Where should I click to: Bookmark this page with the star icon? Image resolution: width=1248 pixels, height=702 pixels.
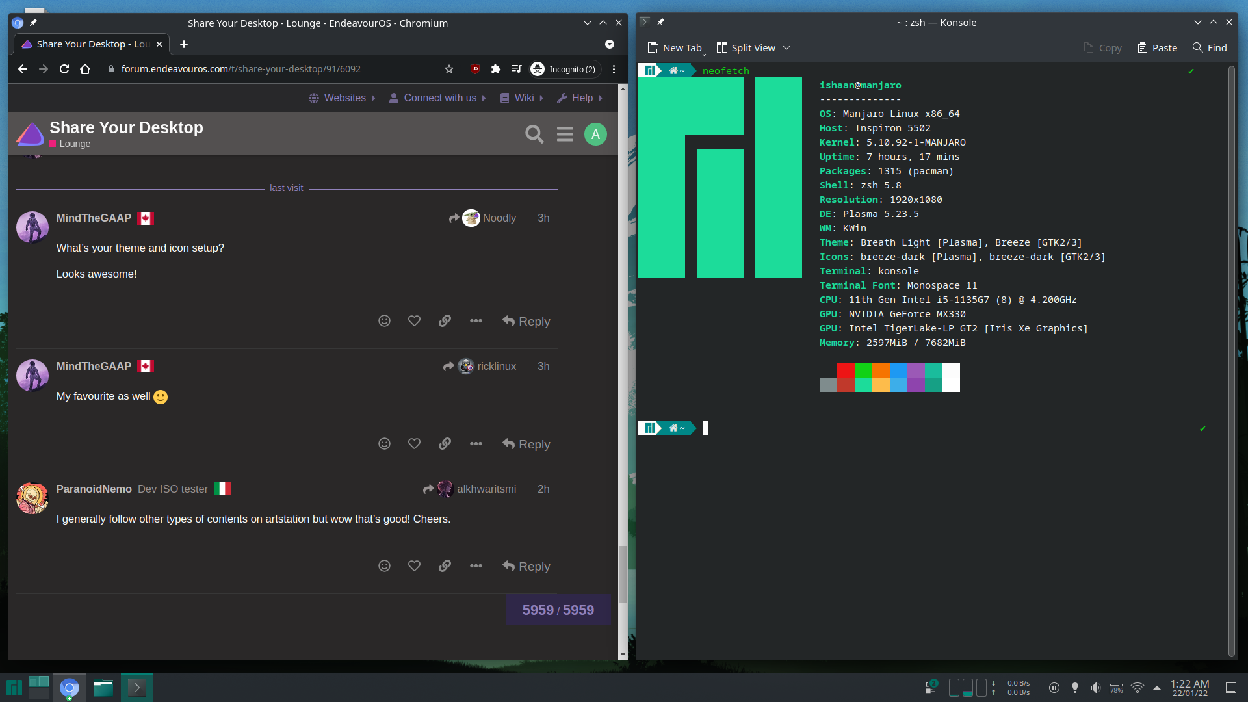pos(449,69)
